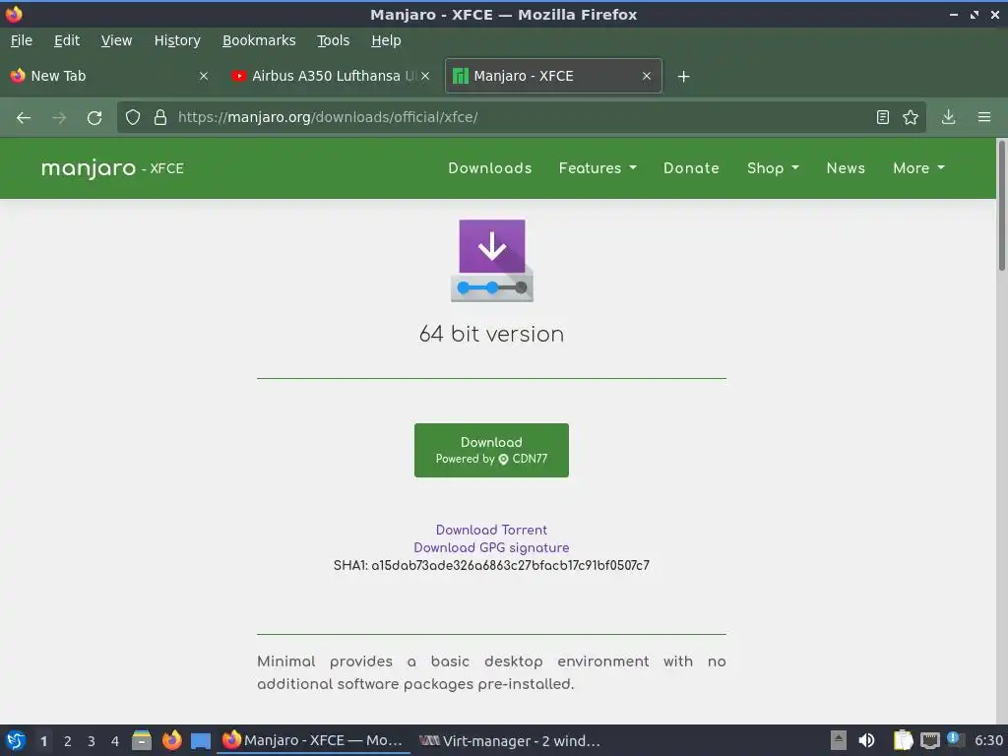The height and width of the screenshot is (756, 1008).
Task: Bookmark this page with the star
Action: (911, 117)
